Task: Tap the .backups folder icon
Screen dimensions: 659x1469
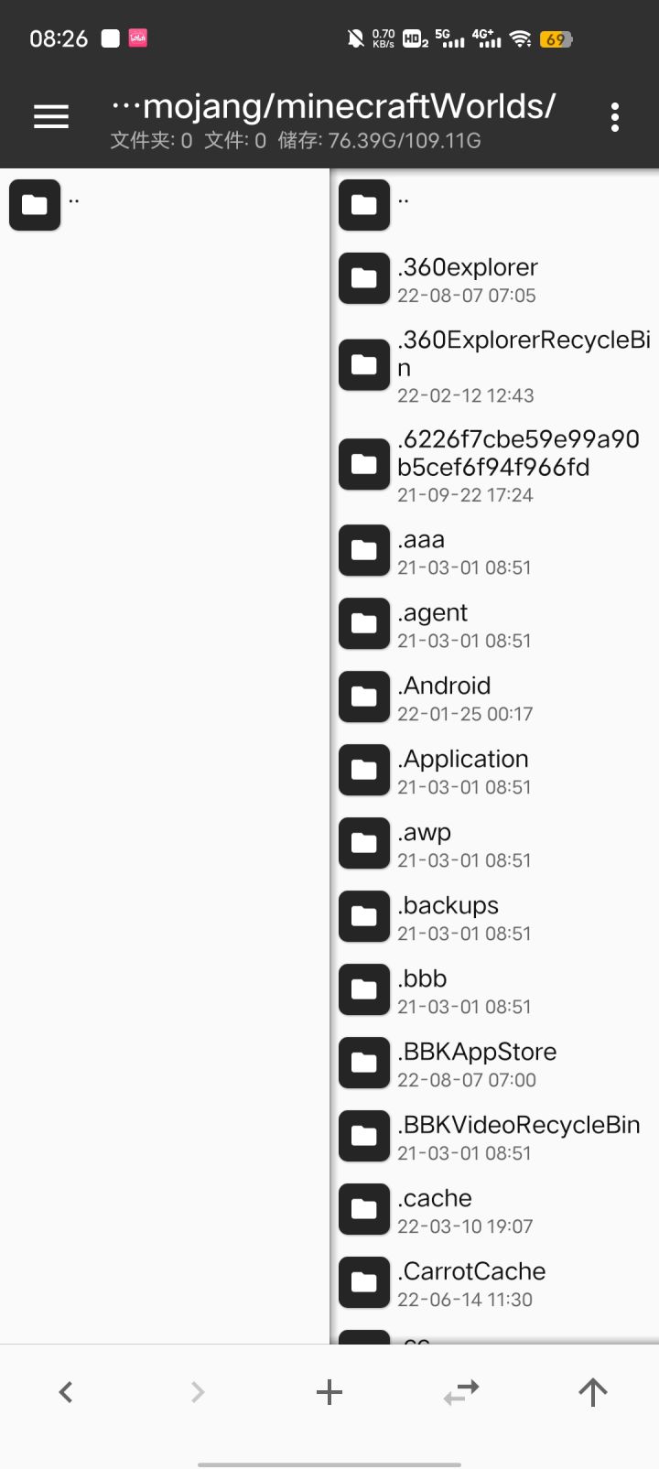Action: click(x=364, y=916)
